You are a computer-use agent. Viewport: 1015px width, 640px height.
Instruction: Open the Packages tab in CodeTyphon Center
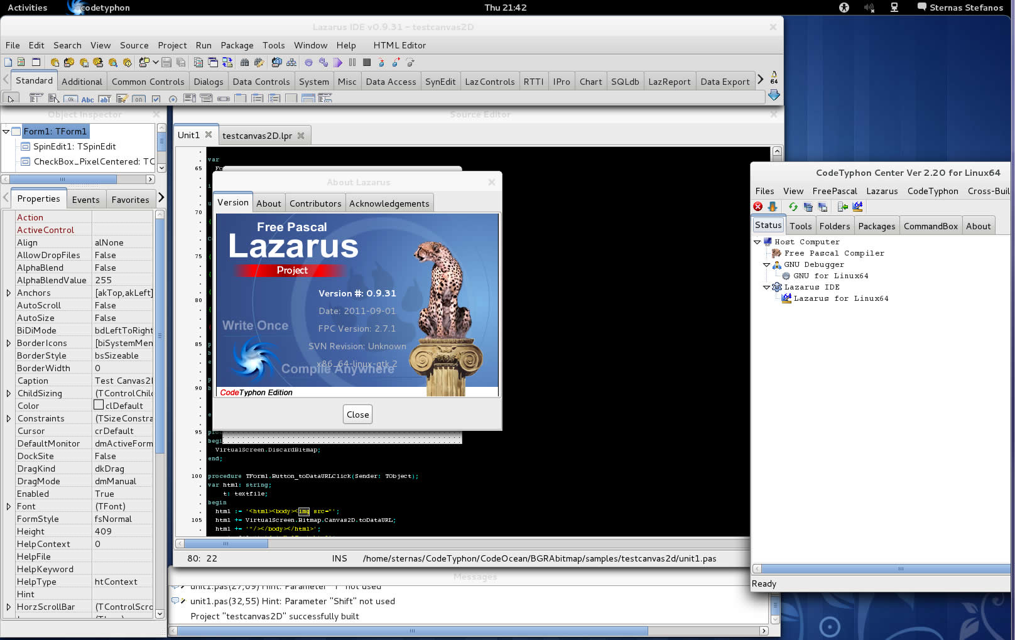point(876,226)
